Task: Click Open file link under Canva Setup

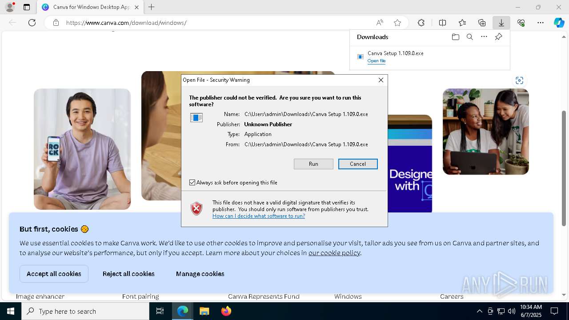Action: (377, 61)
